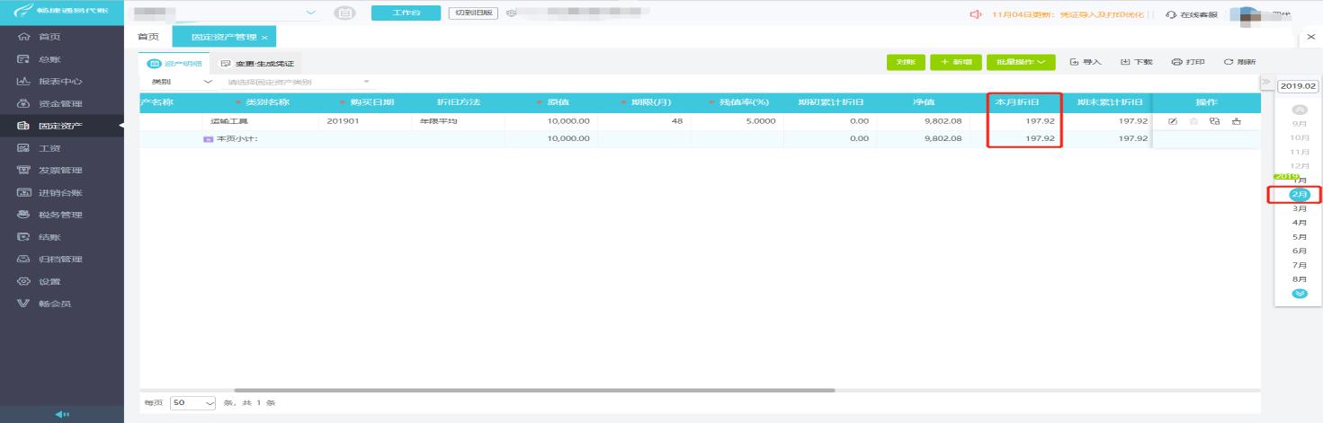Close the 固定资产管理 tab

(x=264, y=38)
